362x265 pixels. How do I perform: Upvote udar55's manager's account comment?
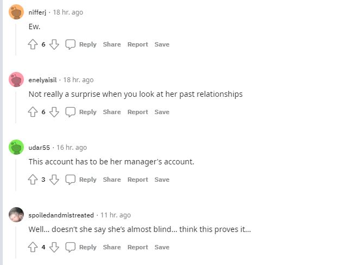tap(33, 180)
